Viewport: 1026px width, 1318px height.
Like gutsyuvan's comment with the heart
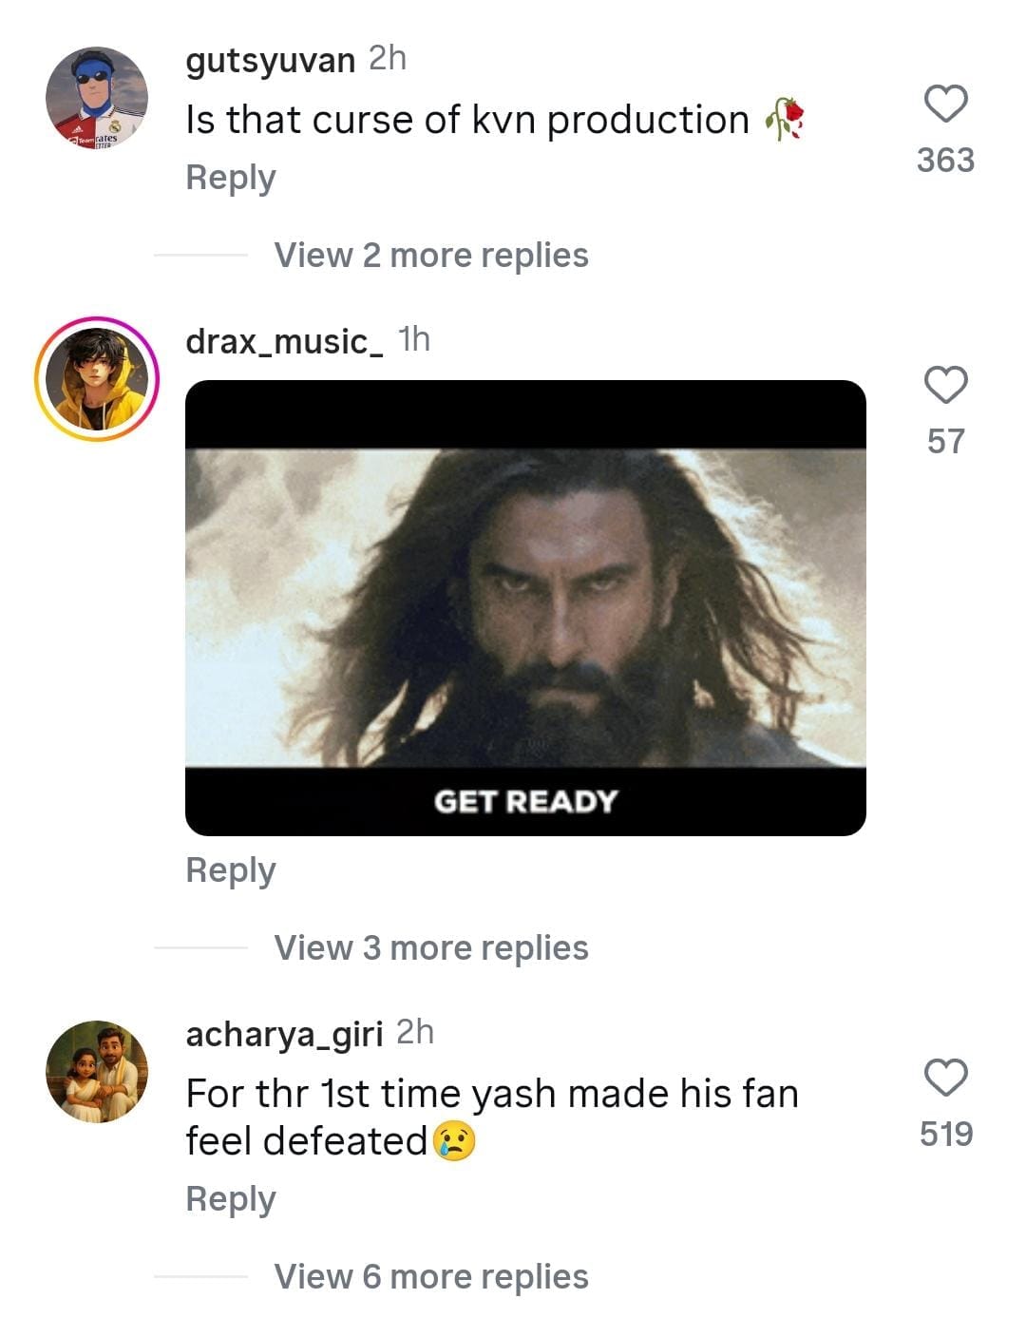point(945,104)
